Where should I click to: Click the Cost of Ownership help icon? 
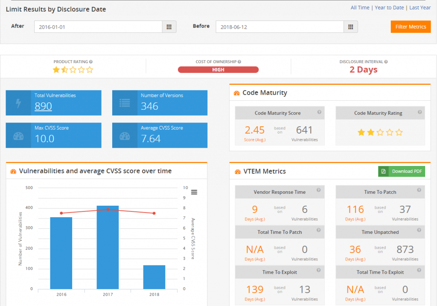239,62
